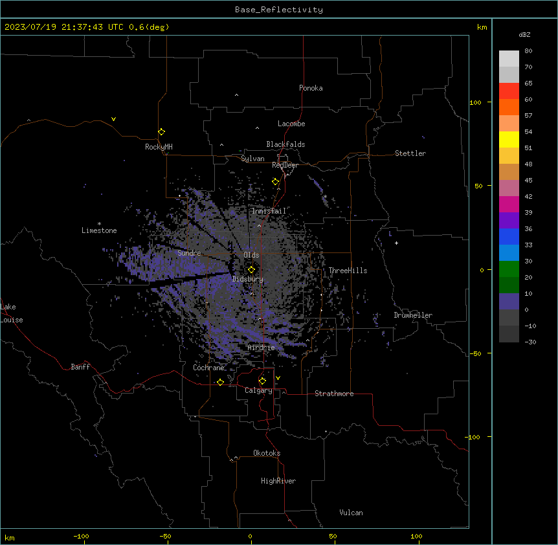Select the red 65 dBZ color band

coord(509,91)
